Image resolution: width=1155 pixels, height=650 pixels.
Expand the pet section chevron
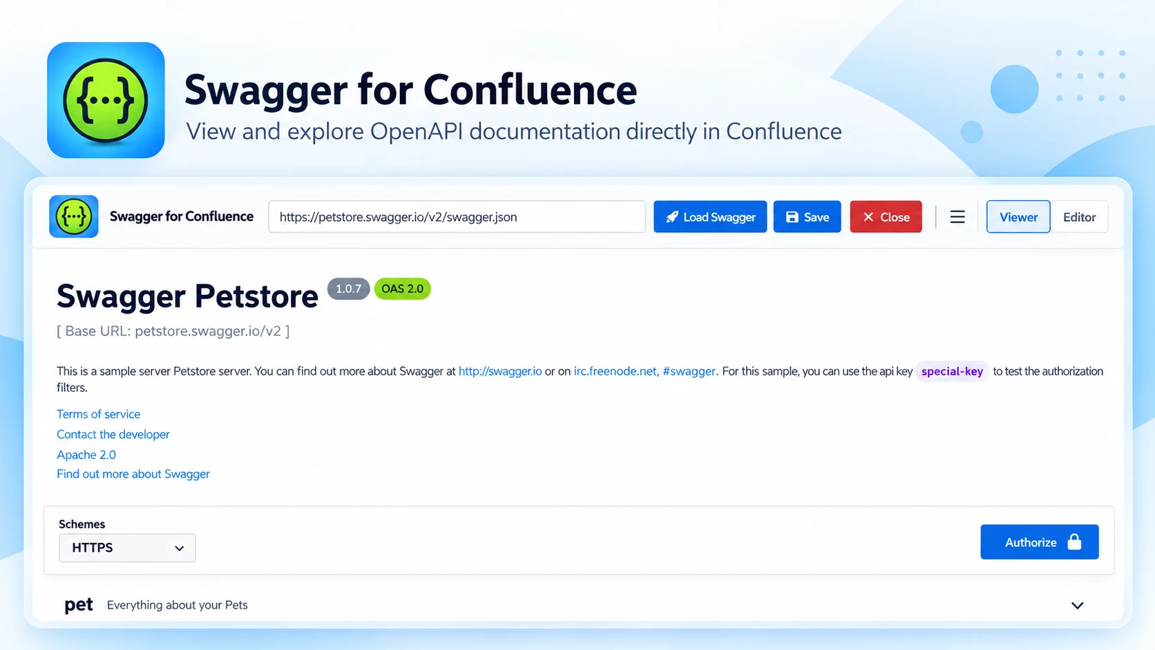tap(1077, 605)
